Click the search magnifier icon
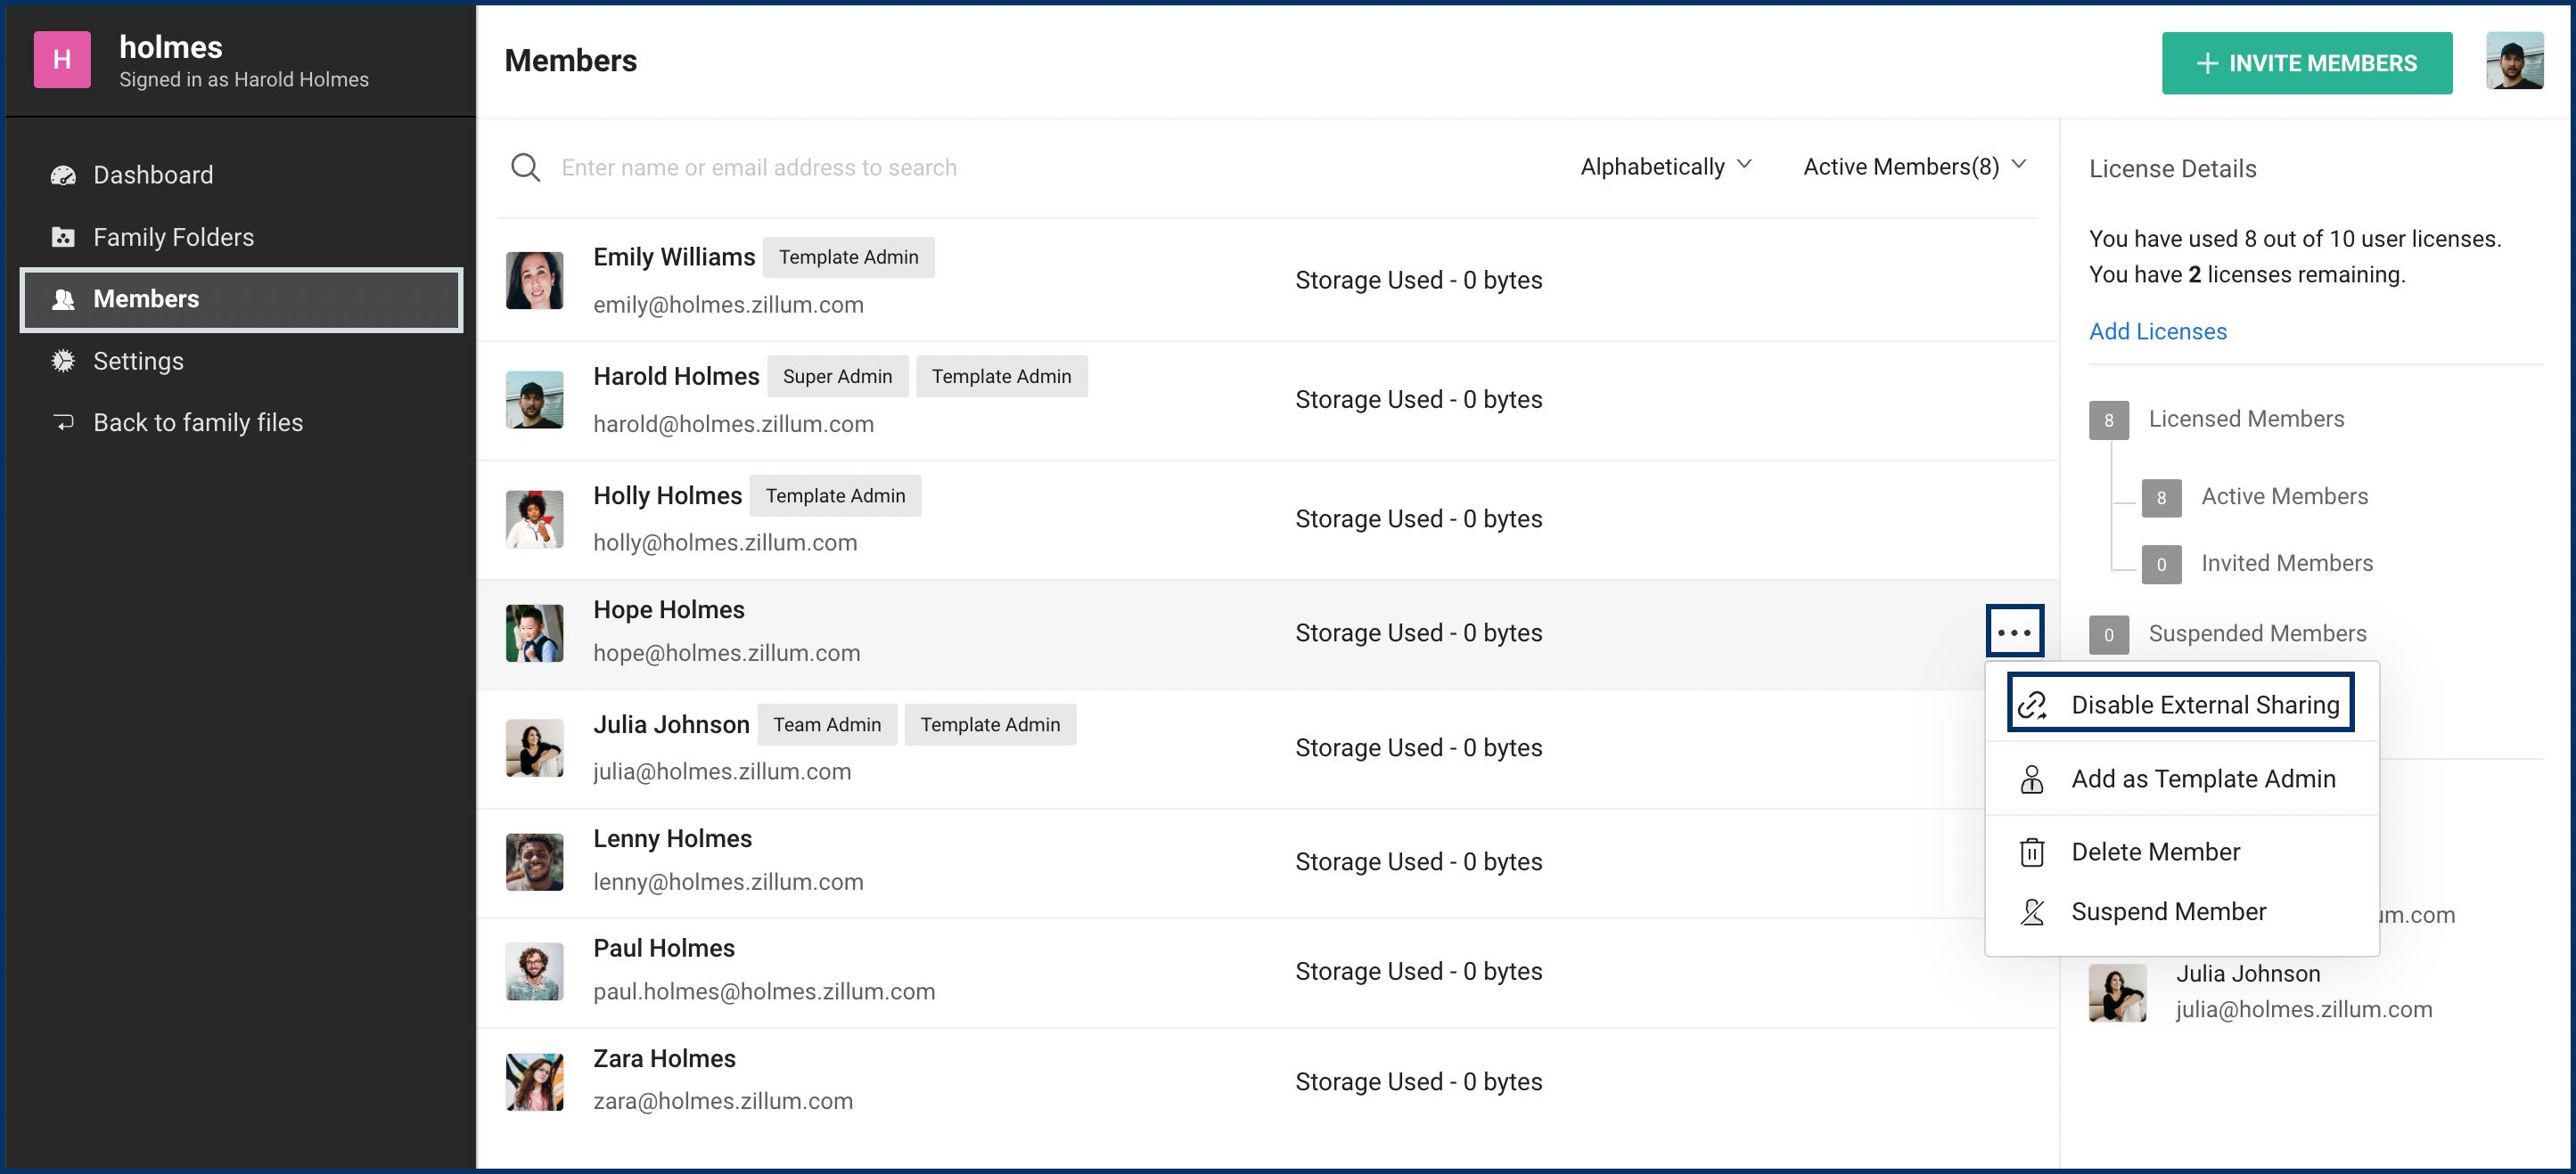This screenshot has height=1174, width=2576. coord(525,167)
